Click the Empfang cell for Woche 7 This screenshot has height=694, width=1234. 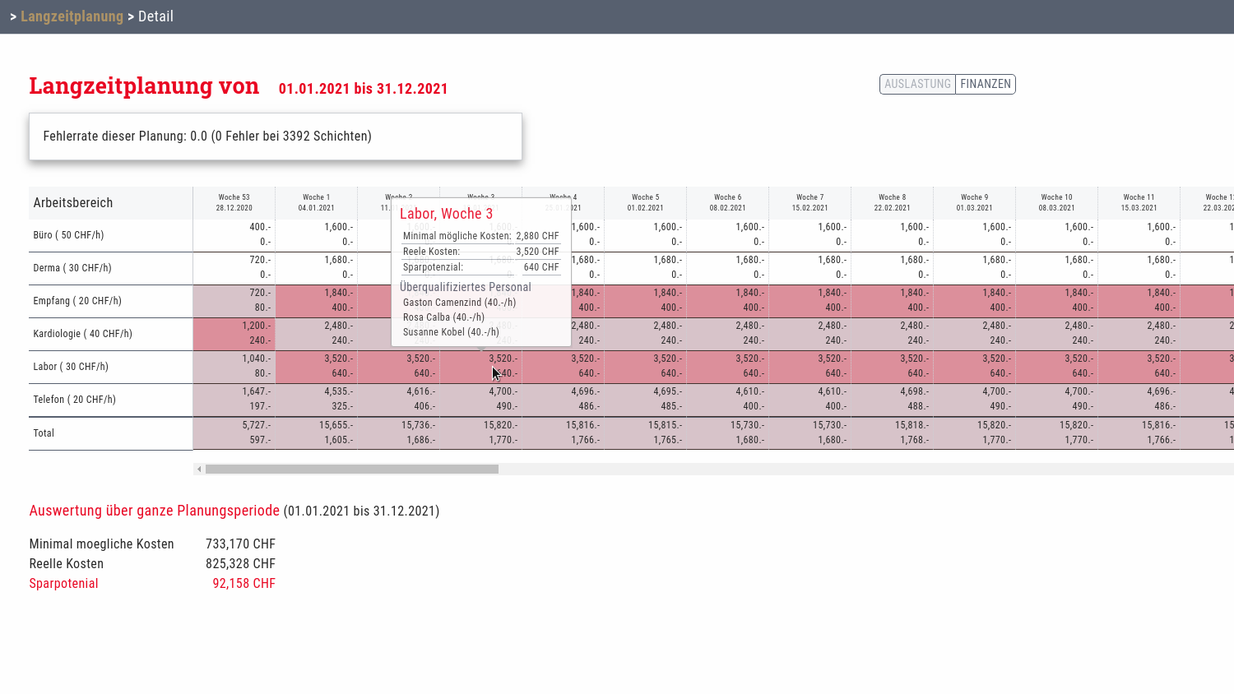tap(810, 301)
